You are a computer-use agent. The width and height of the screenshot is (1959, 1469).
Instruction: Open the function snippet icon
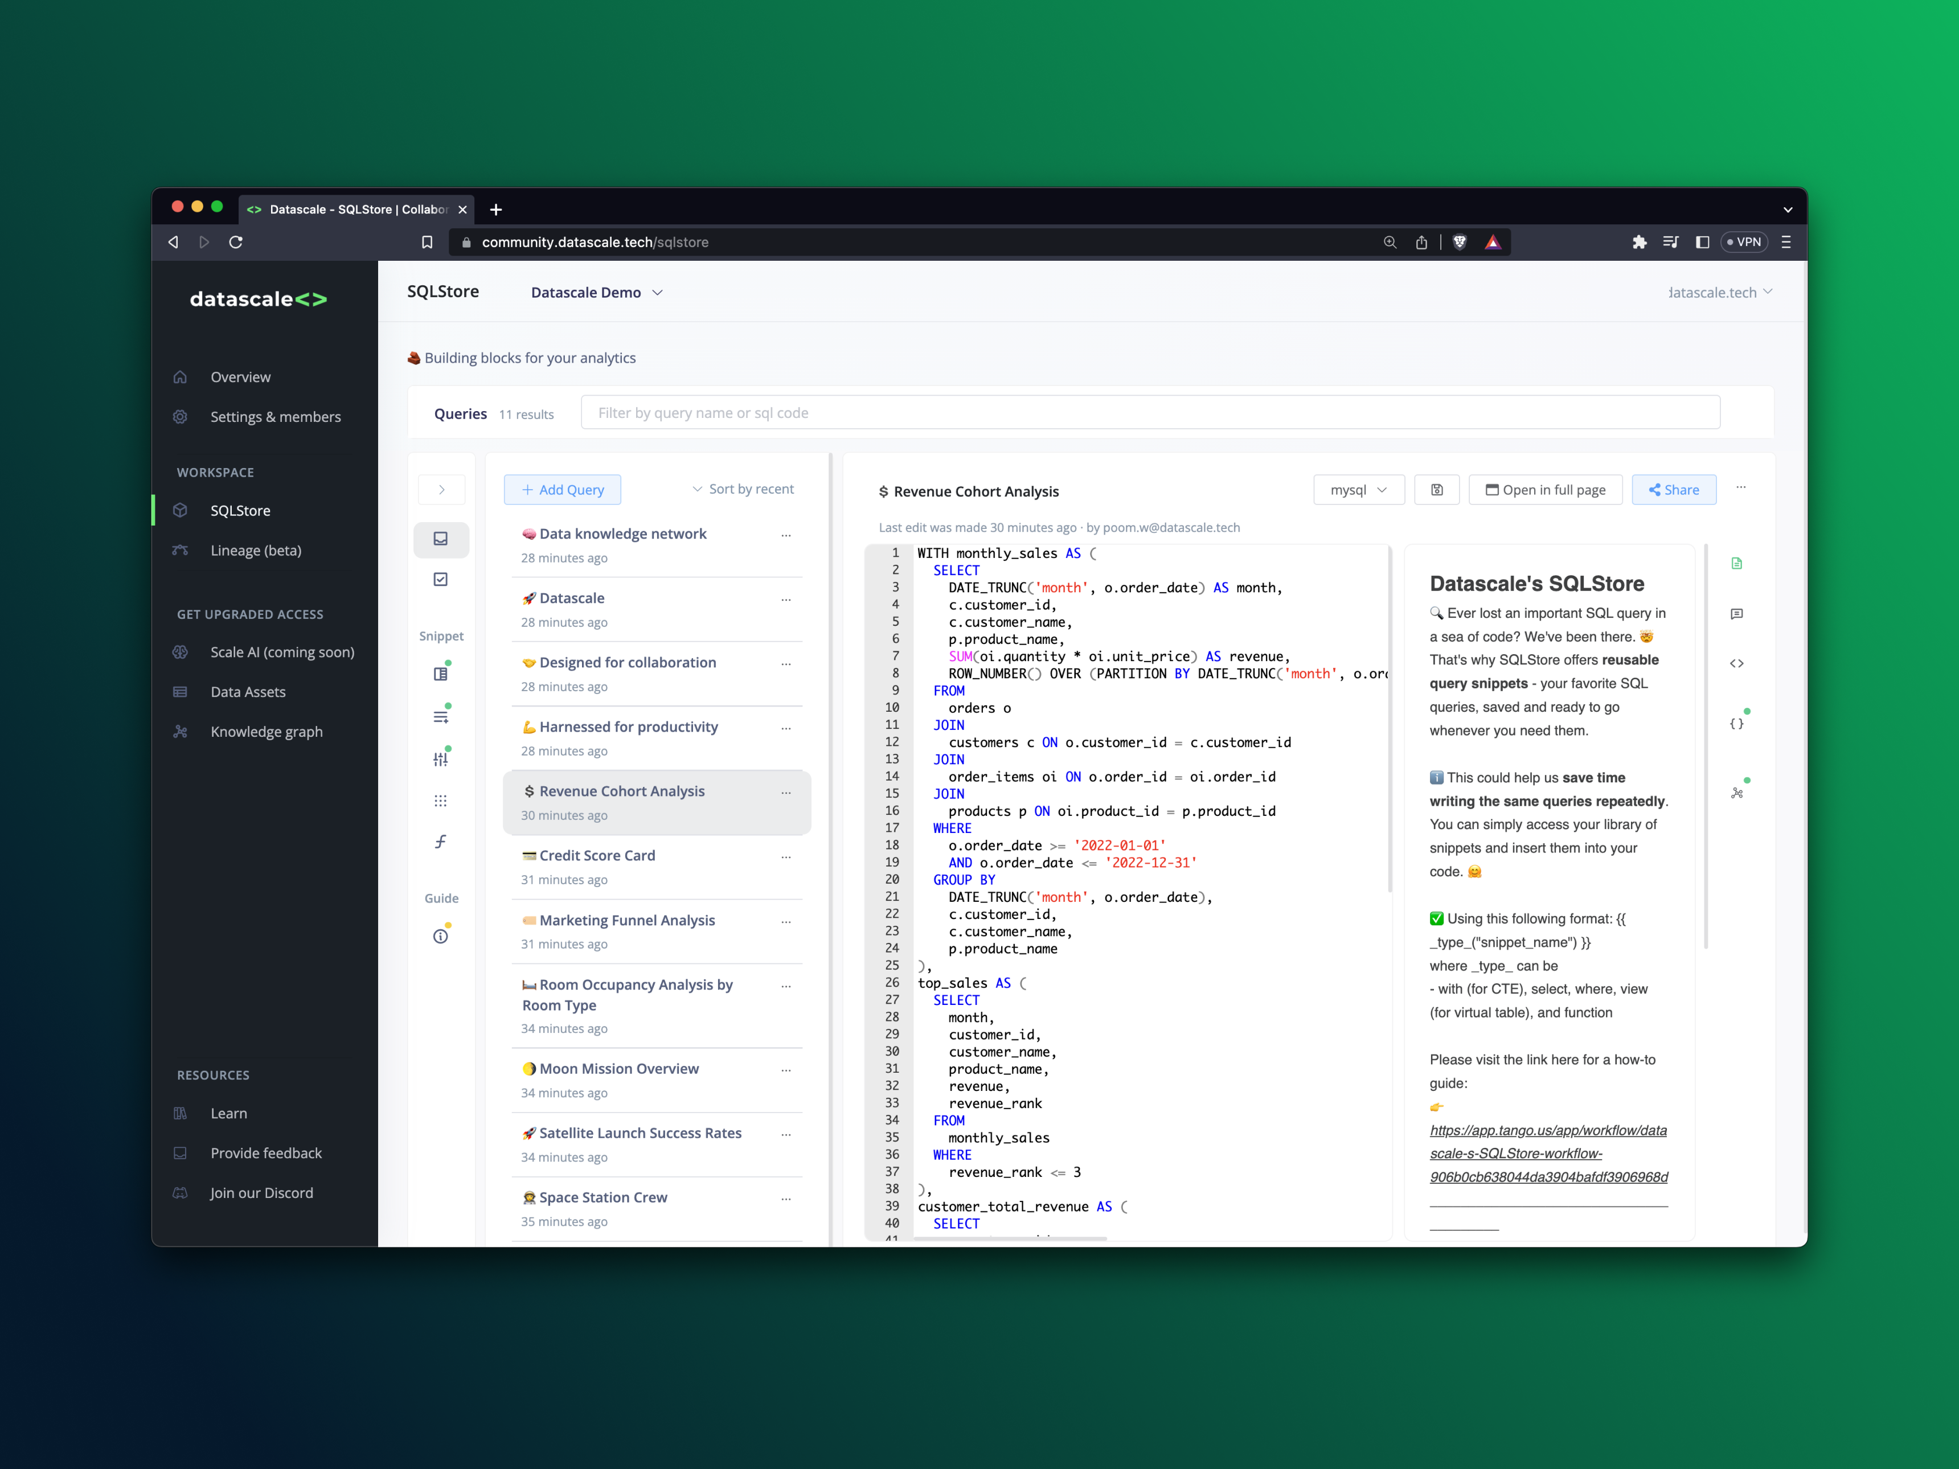(441, 841)
